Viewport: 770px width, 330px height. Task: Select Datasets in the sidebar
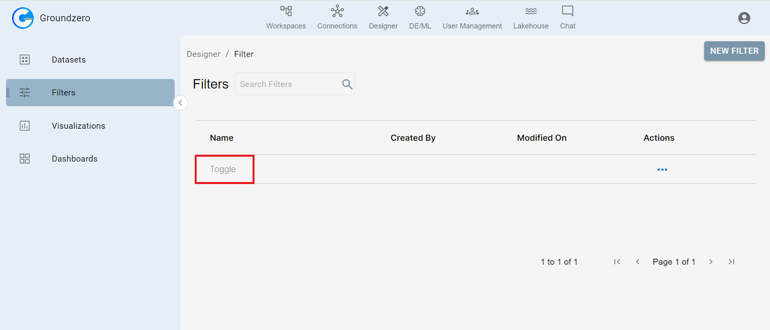68,60
